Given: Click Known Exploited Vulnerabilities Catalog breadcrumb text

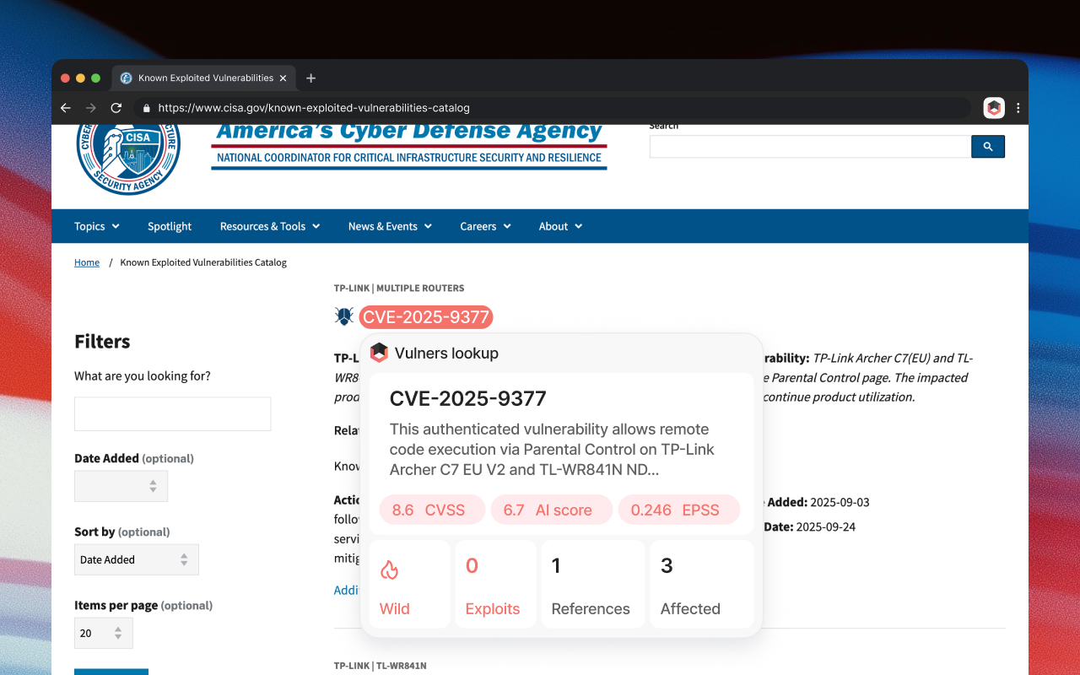Looking at the screenshot, I should click(203, 262).
